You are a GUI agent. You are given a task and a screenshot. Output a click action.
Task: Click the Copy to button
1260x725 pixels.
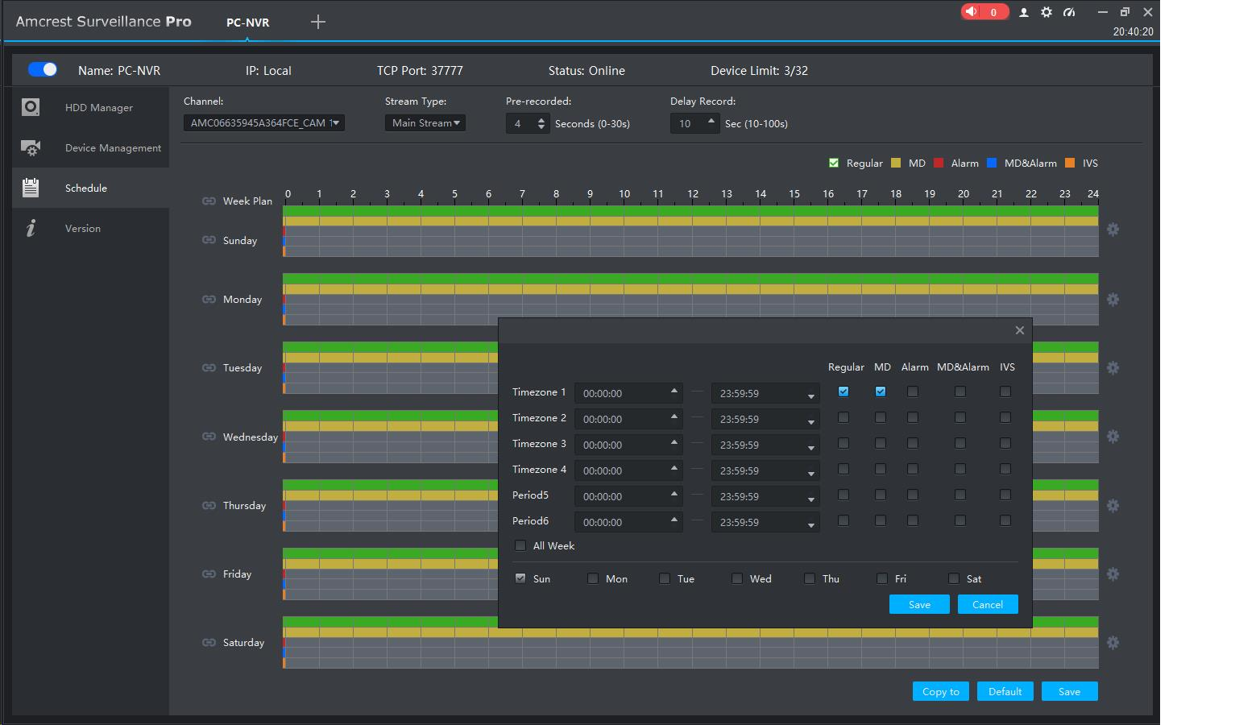point(941,691)
